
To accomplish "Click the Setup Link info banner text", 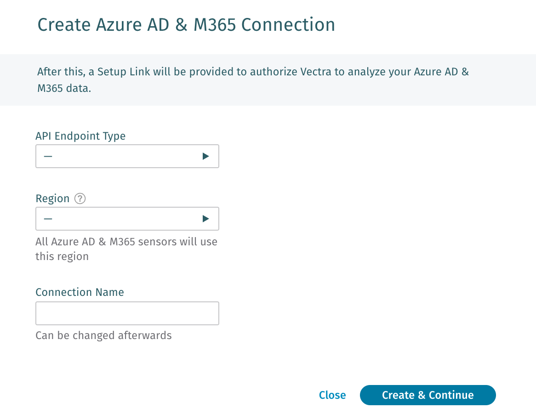I will coord(253,72).
